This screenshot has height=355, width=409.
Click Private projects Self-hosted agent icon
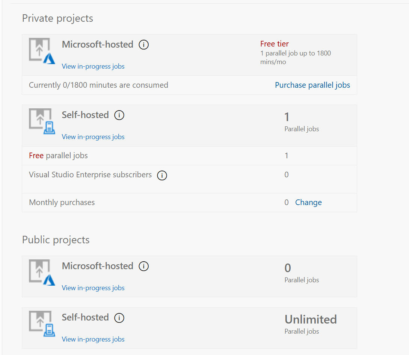[42, 121]
